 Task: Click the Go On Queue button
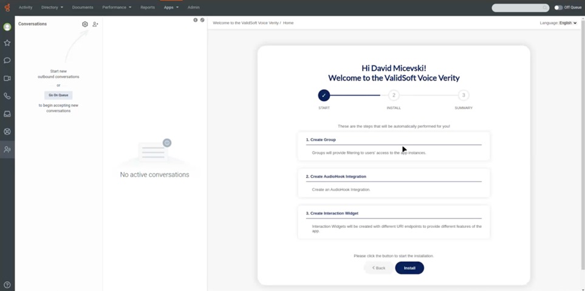click(58, 95)
